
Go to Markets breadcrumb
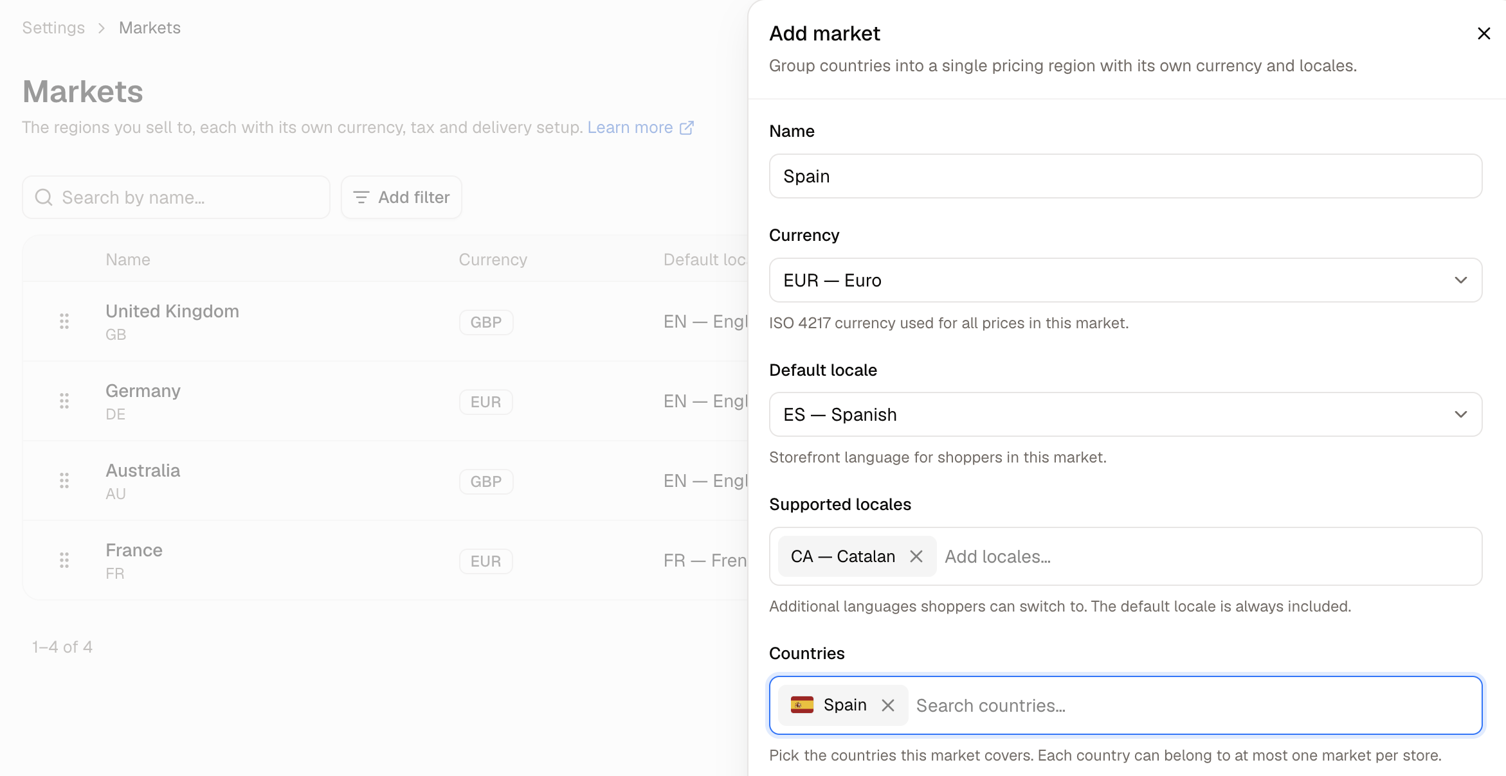pyautogui.click(x=150, y=28)
